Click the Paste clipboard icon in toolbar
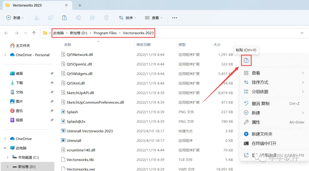Image resolution: width=309 pixels, height=171 pixels. tap(64, 18)
